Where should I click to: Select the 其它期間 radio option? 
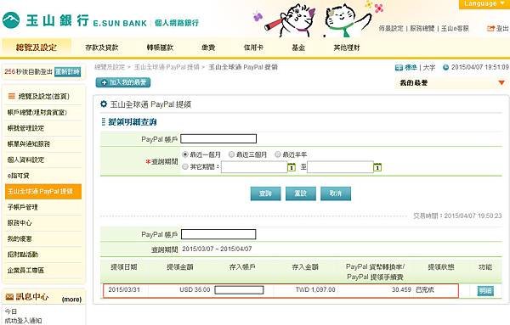pyautogui.click(x=185, y=166)
